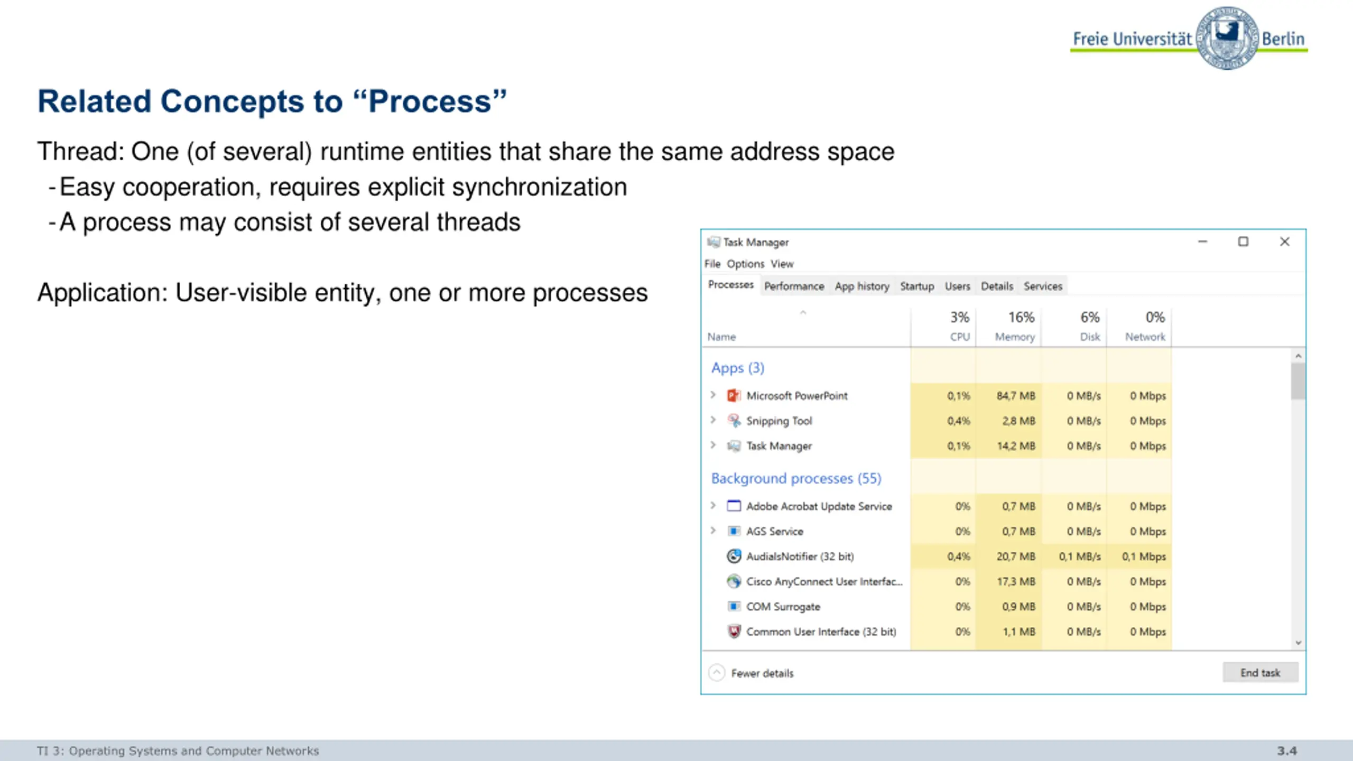
Task: Click the Task Manager row icon
Action: 734,446
